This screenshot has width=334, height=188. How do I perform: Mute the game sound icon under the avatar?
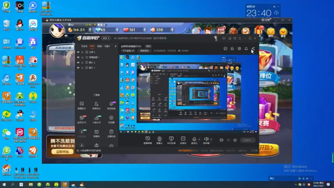click(x=66, y=36)
